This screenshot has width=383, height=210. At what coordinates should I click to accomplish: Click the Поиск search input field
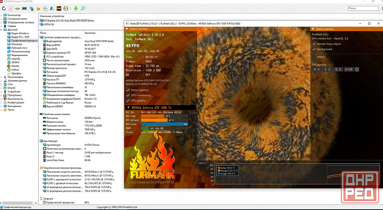click(x=363, y=8)
